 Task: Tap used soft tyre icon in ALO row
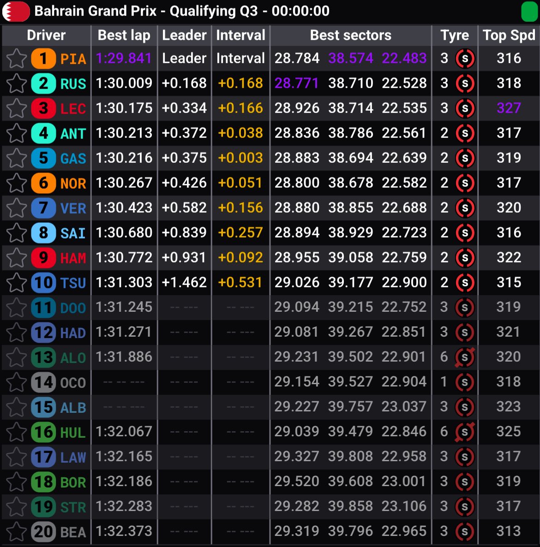point(465,357)
